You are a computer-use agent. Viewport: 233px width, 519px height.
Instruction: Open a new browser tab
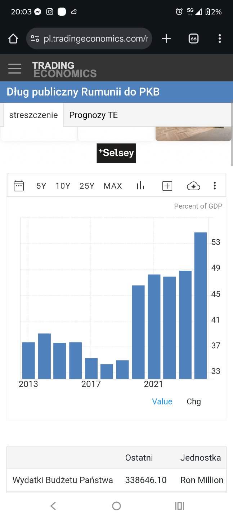click(x=166, y=39)
